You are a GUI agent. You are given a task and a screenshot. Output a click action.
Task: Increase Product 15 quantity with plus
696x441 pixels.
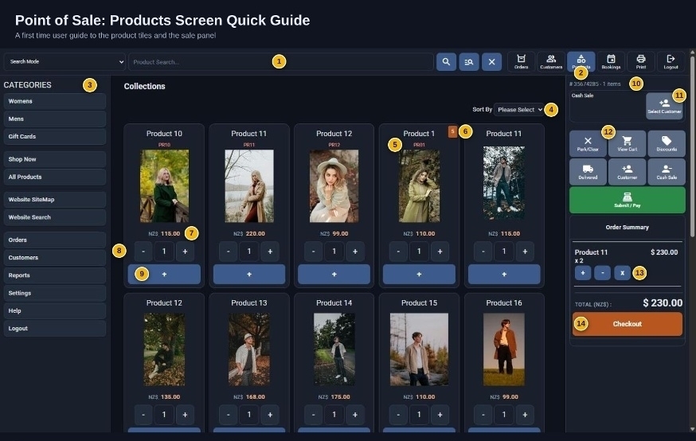point(440,415)
